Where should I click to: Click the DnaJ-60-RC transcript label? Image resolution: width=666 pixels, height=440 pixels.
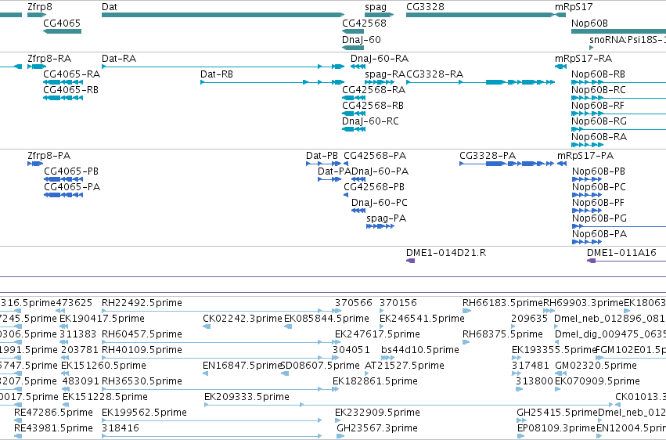pyautogui.click(x=370, y=121)
